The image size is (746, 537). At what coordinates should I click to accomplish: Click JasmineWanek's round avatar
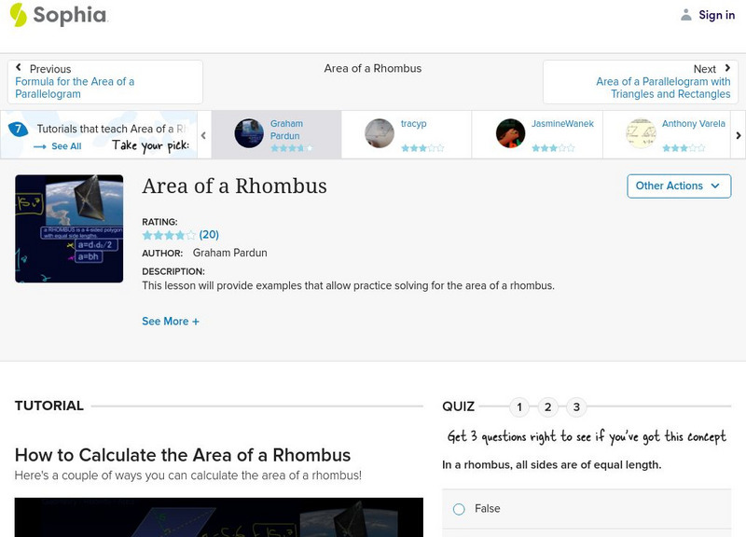coord(510,133)
